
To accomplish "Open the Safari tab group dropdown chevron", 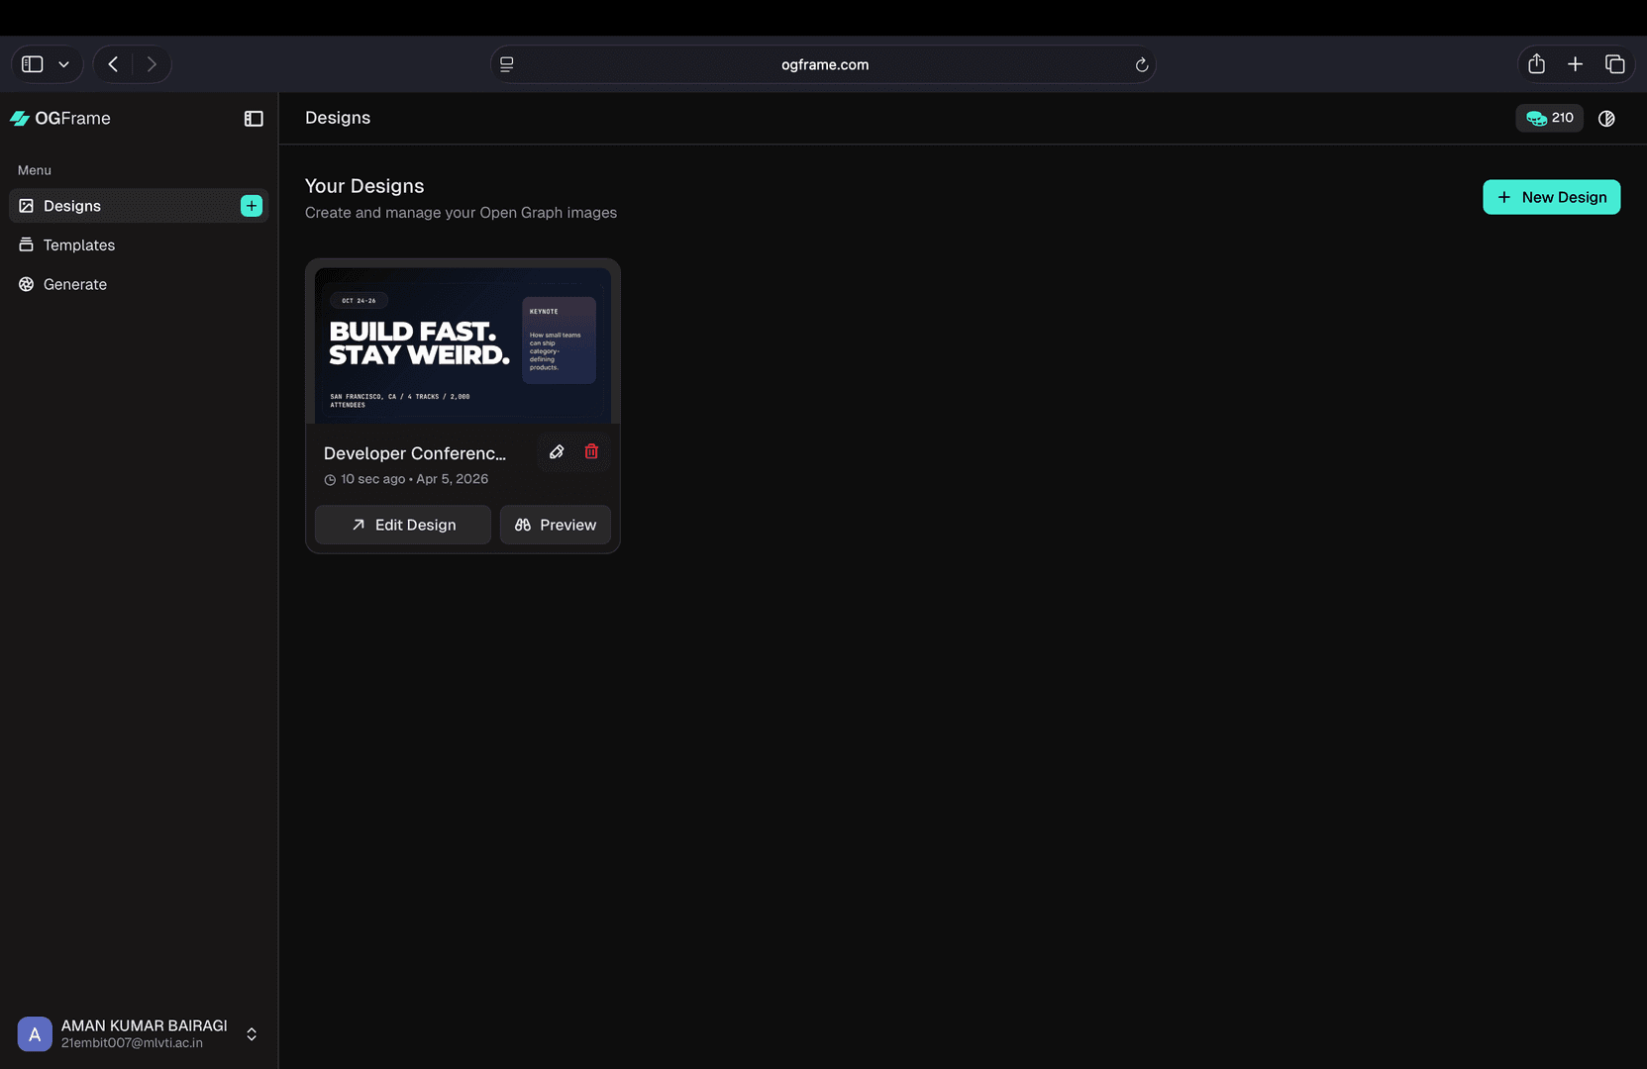I will click(63, 64).
